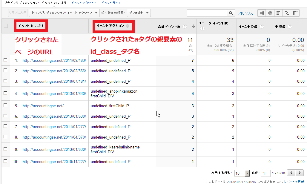Check row 3 checkbox for 2010/07/181
This screenshot has height=184, width=307.
click(5, 81)
